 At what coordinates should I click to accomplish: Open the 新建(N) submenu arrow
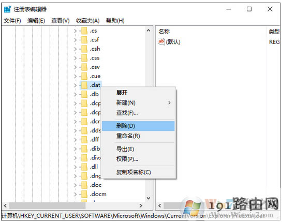coord(169,103)
